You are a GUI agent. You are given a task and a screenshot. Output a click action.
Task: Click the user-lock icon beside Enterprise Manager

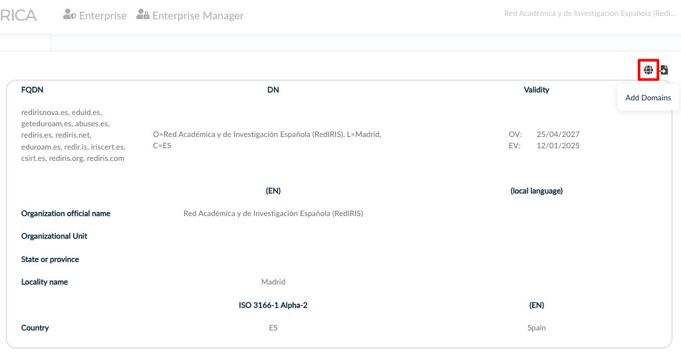tap(142, 15)
